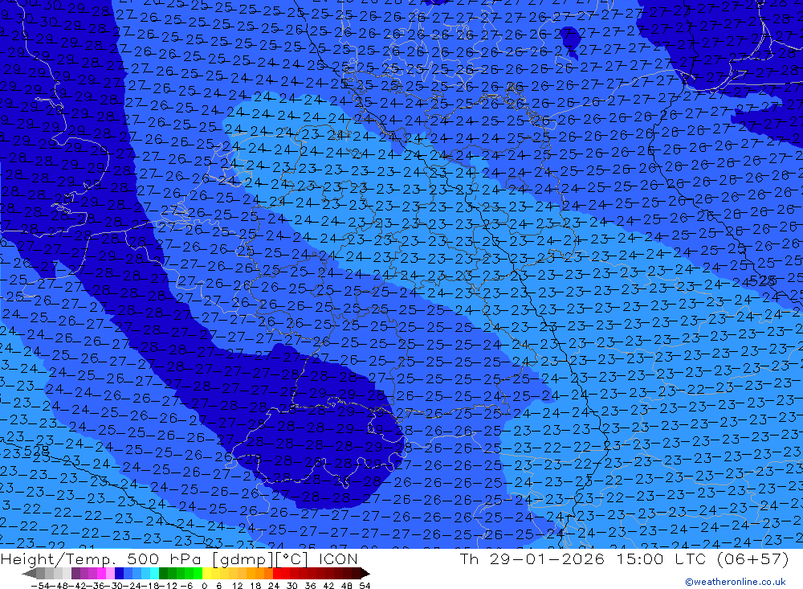Click the '12' label on the colour scale
Image resolution: width=803 pixels, height=589 pixels.
click(x=237, y=586)
